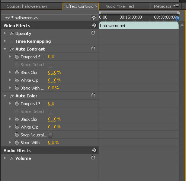Toggle animation stopwatch for Auto Color Black Clip
This screenshot has width=186, height=181.
(17, 119)
